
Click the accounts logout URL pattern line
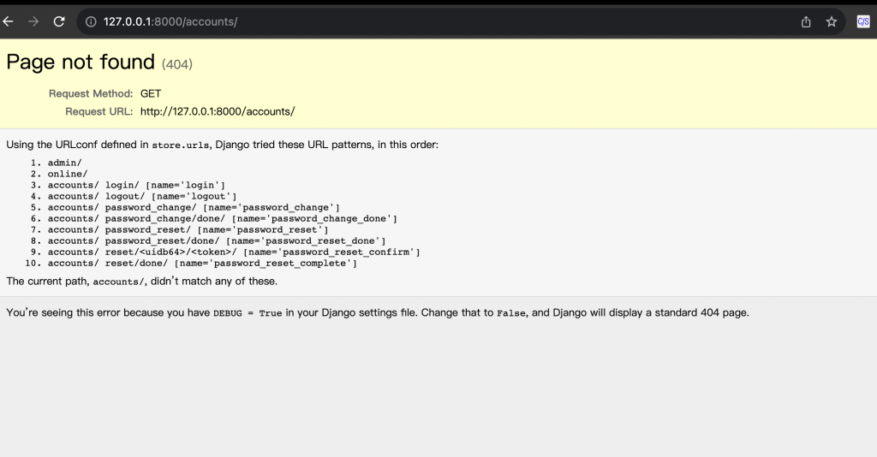point(142,196)
